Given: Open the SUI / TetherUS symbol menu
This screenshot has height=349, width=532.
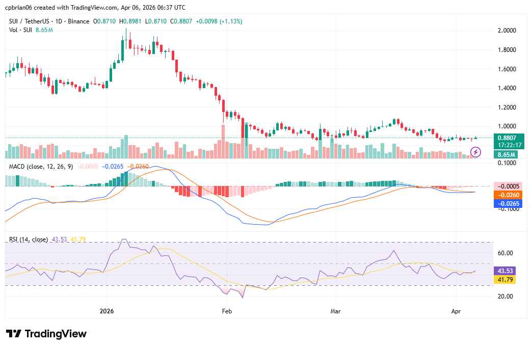Looking at the screenshot, I should pyautogui.click(x=28, y=21).
